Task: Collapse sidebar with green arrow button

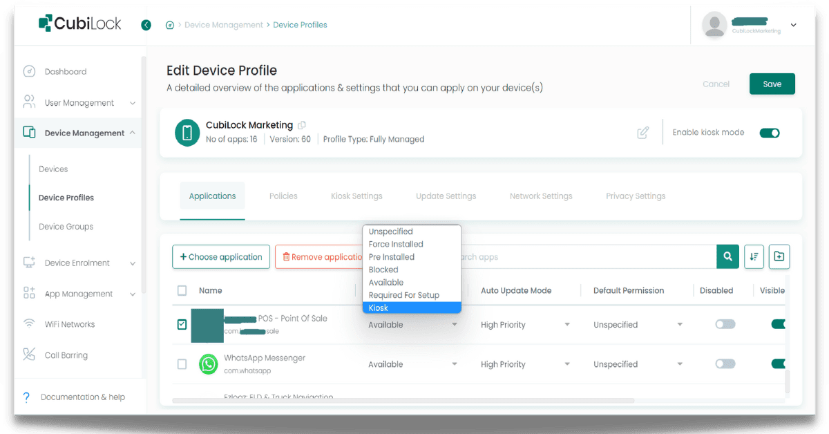Action: click(146, 25)
